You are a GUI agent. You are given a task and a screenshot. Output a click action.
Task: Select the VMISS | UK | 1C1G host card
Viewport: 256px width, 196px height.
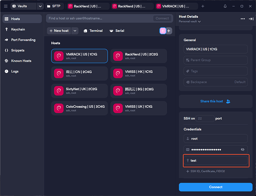139,108
